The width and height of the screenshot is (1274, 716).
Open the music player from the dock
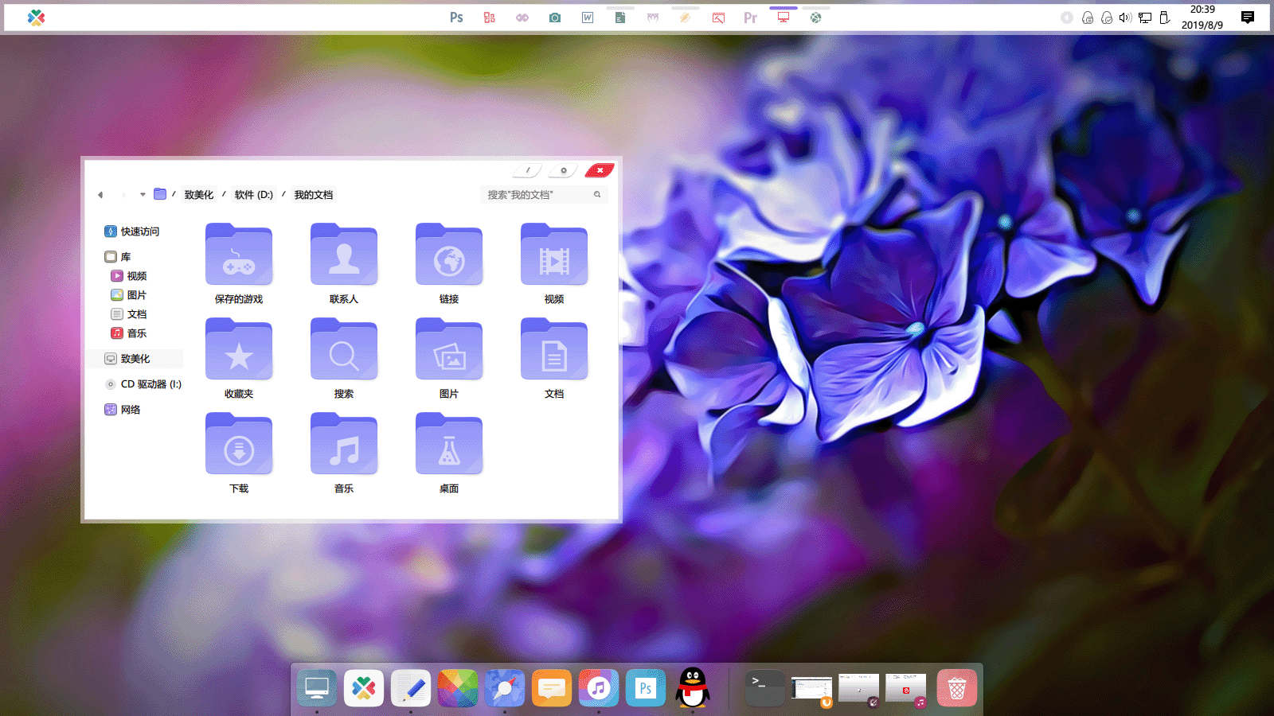598,687
